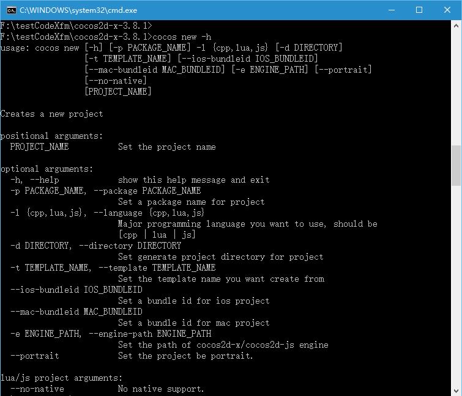Image resolution: width=462 pixels, height=396 pixels.
Task: Click '[-p PACKAGE_NAME]' in usage
Action: (150, 48)
